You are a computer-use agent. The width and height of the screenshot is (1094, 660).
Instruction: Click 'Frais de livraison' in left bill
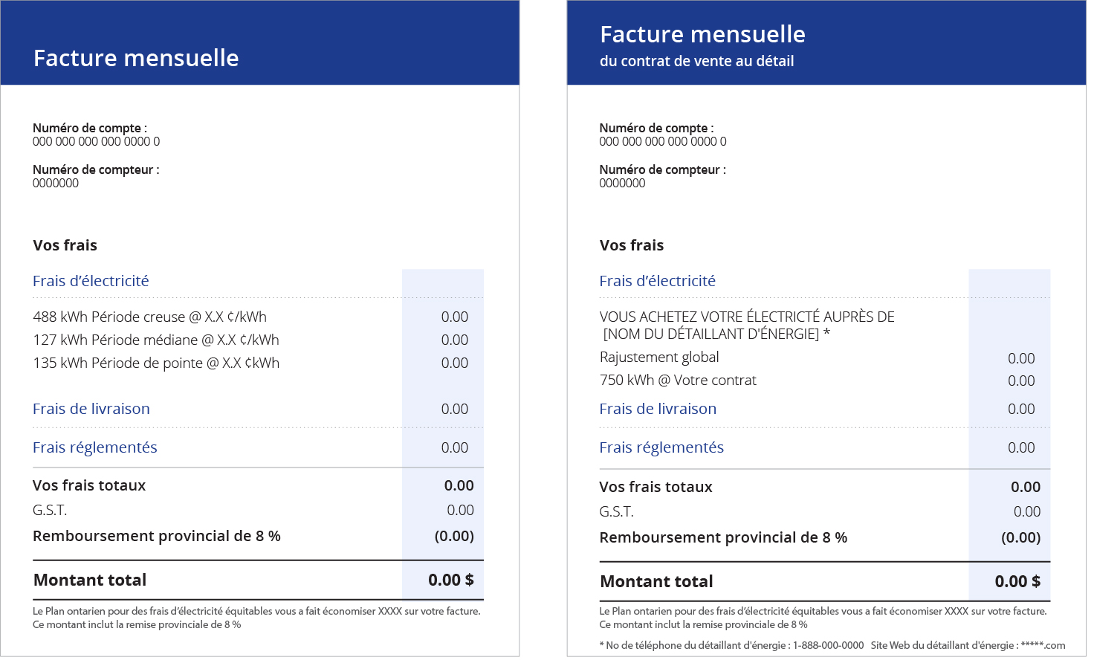click(x=91, y=409)
